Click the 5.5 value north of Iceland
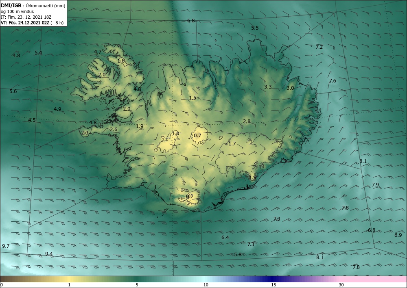The height and width of the screenshot is (288, 407). point(255,28)
